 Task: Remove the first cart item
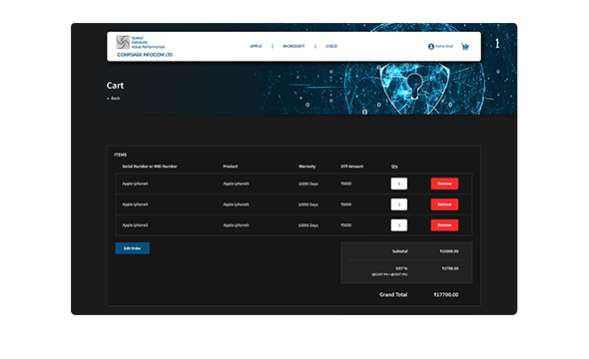(x=444, y=183)
